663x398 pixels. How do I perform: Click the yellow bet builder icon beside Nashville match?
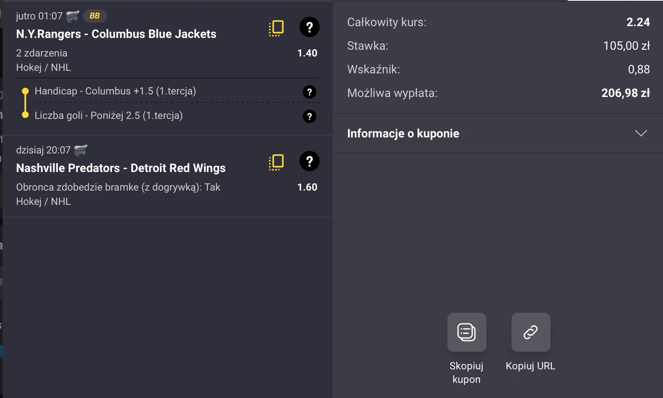[276, 161]
